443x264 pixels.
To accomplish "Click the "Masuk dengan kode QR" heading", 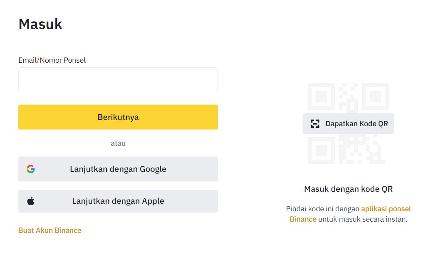I will tap(348, 189).
